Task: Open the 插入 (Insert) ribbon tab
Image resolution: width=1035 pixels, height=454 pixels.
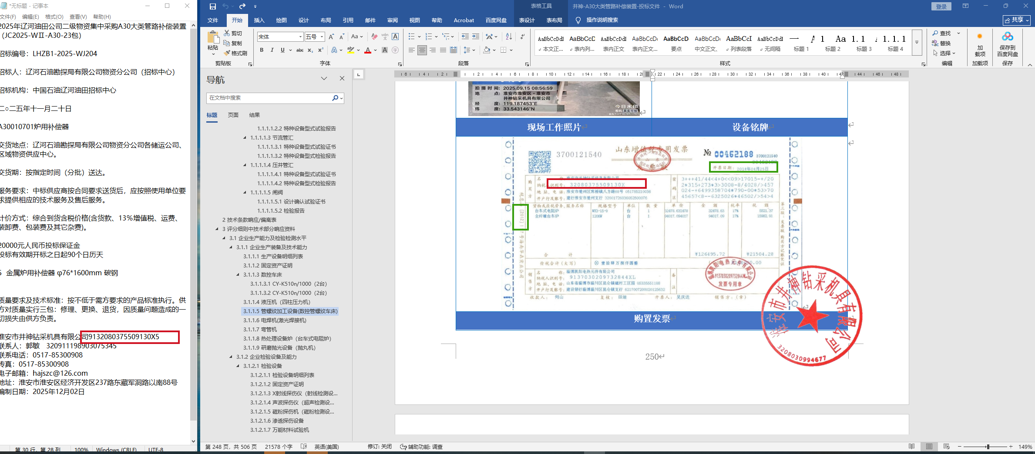Action: (x=259, y=20)
